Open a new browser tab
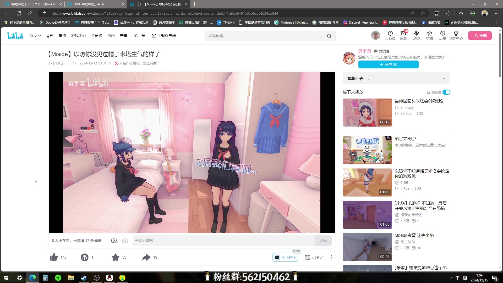The width and height of the screenshot is (503, 283). point(194,4)
